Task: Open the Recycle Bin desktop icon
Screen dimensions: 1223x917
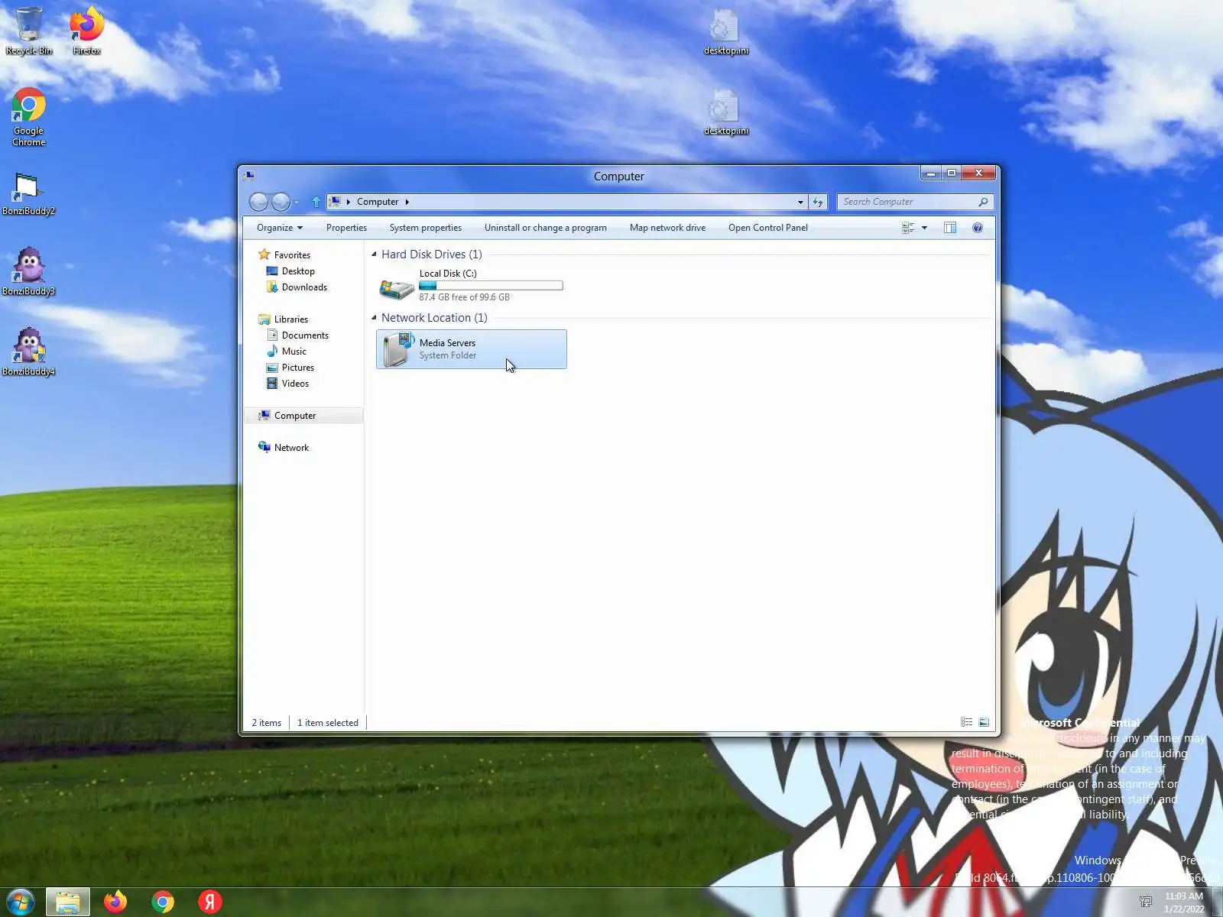Action: [x=29, y=31]
